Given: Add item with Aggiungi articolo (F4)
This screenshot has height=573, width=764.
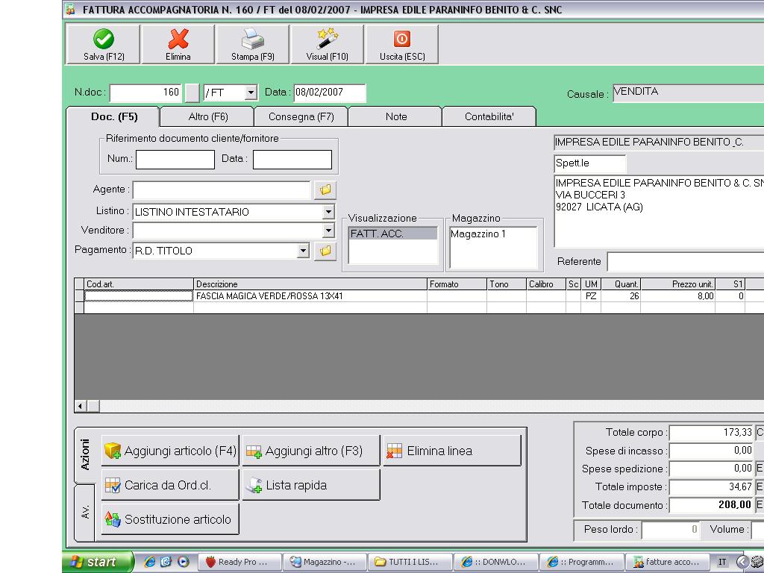Looking at the screenshot, I should click(x=170, y=451).
